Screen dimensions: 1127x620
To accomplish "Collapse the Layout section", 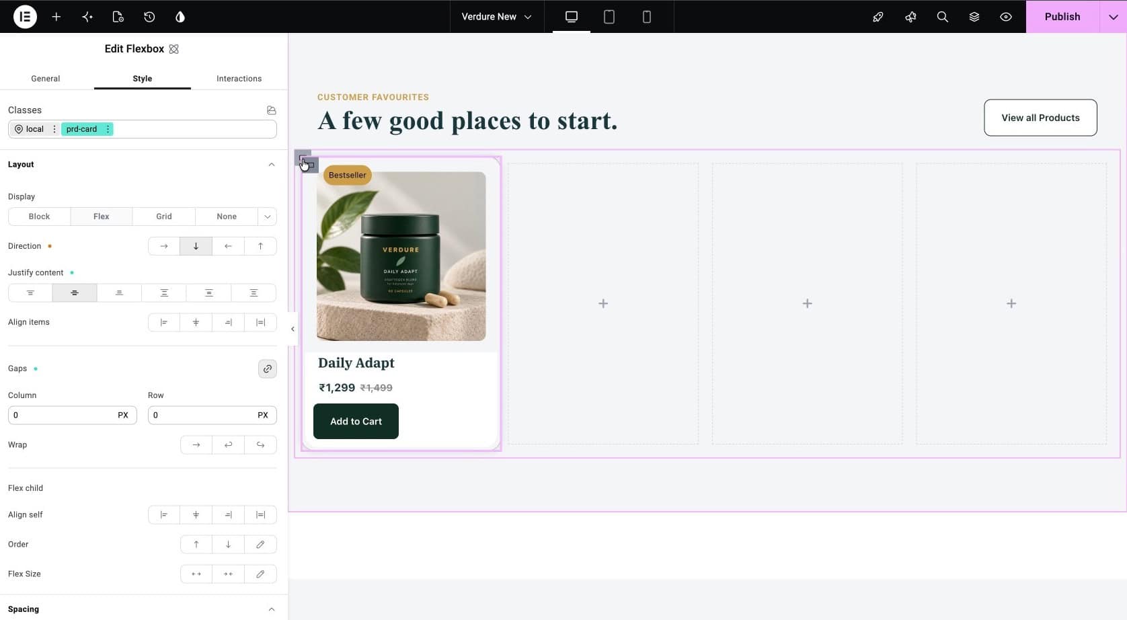I will point(272,165).
